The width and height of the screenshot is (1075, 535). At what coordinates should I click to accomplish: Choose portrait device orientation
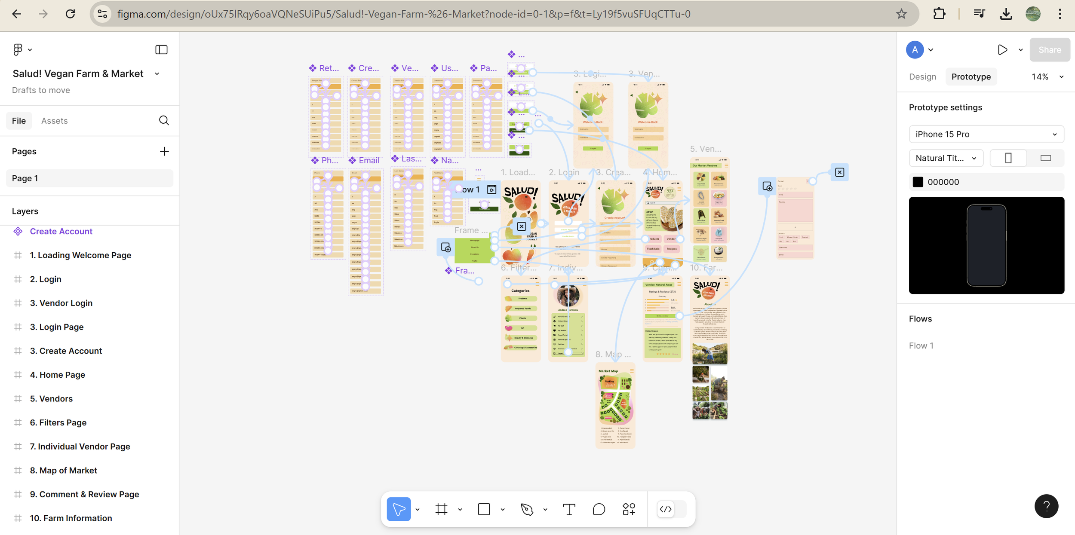pyautogui.click(x=1008, y=158)
